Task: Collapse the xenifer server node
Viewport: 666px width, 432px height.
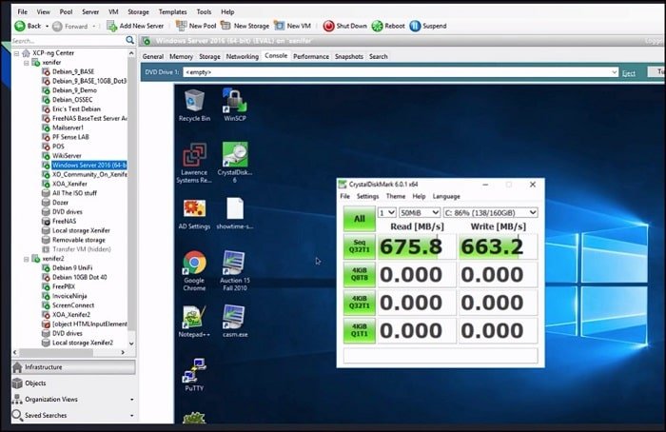Action: click(x=27, y=63)
